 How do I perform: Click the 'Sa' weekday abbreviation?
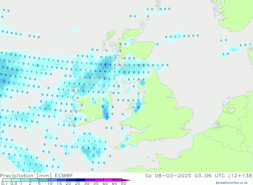click(x=148, y=175)
